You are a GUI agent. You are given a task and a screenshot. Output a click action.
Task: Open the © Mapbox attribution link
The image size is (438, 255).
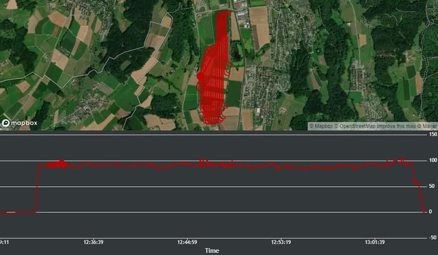point(321,126)
